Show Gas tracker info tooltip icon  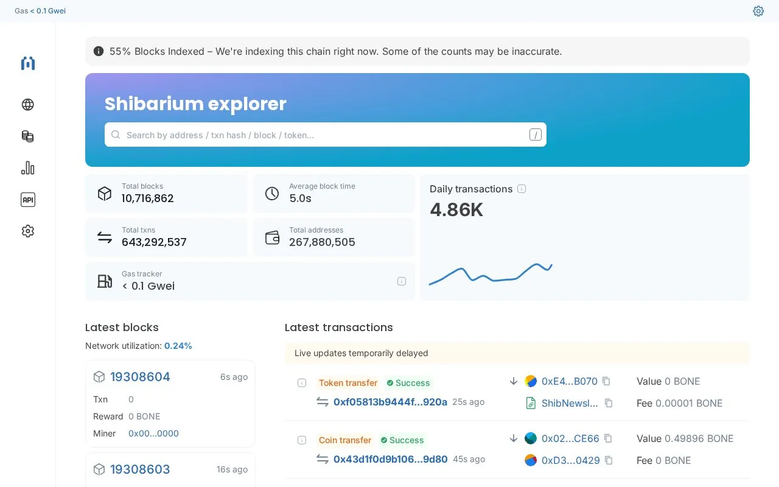[402, 281]
